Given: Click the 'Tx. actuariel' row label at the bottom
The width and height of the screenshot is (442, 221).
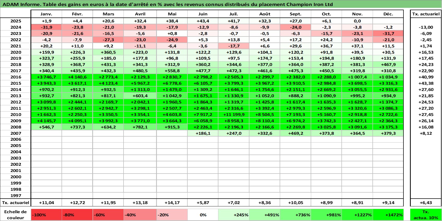Looking at the screenshot, I should point(16,202).
